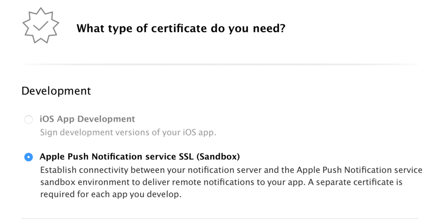Click 'Apple Push Notification service SSL (Sandbox)' label
This screenshot has width=439, height=222.
pyautogui.click(x=140, y=157)
